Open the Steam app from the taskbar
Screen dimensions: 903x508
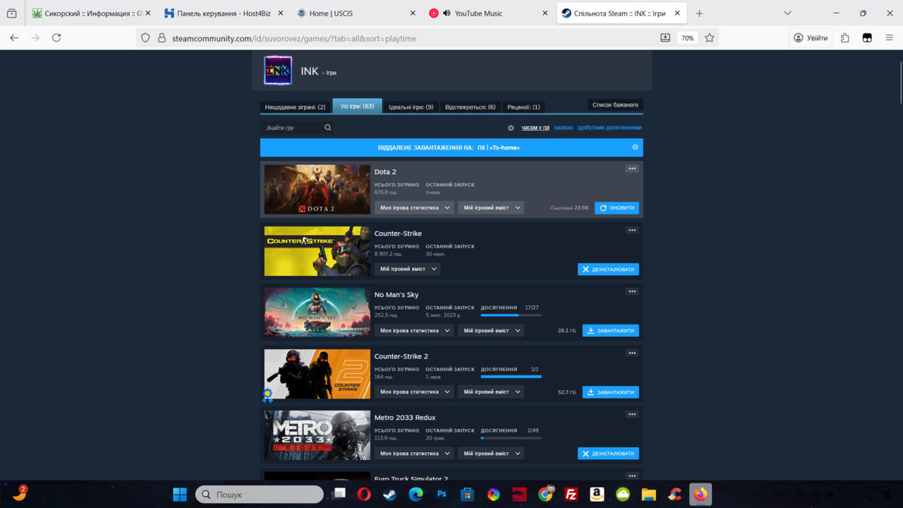click(x=389, y=495)
